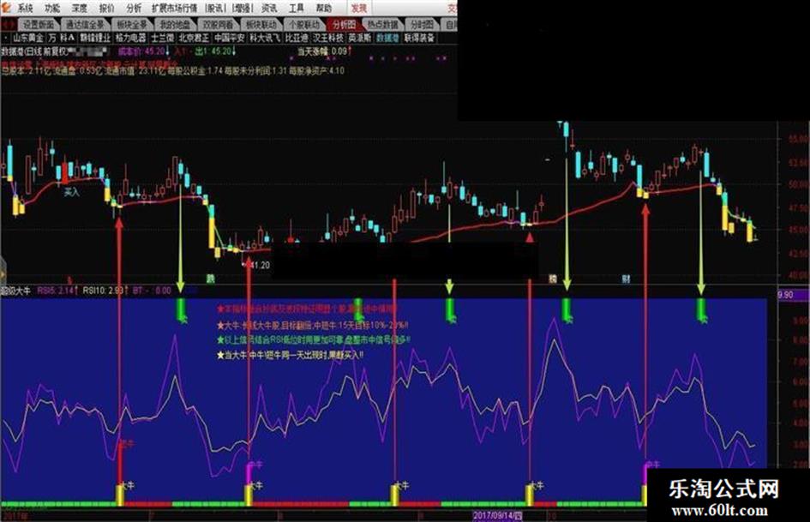The width and height of the screenshot is (810, 522).
Task: Switch to the 板块联动 tab
Action: 261,24
